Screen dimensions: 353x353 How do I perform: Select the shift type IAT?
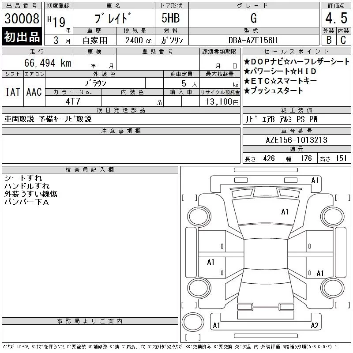pos(13,92)
